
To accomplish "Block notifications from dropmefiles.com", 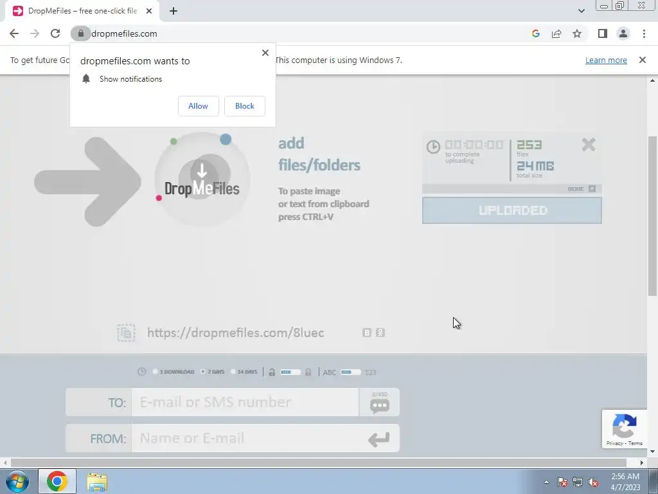I will (x=245, y=106).
